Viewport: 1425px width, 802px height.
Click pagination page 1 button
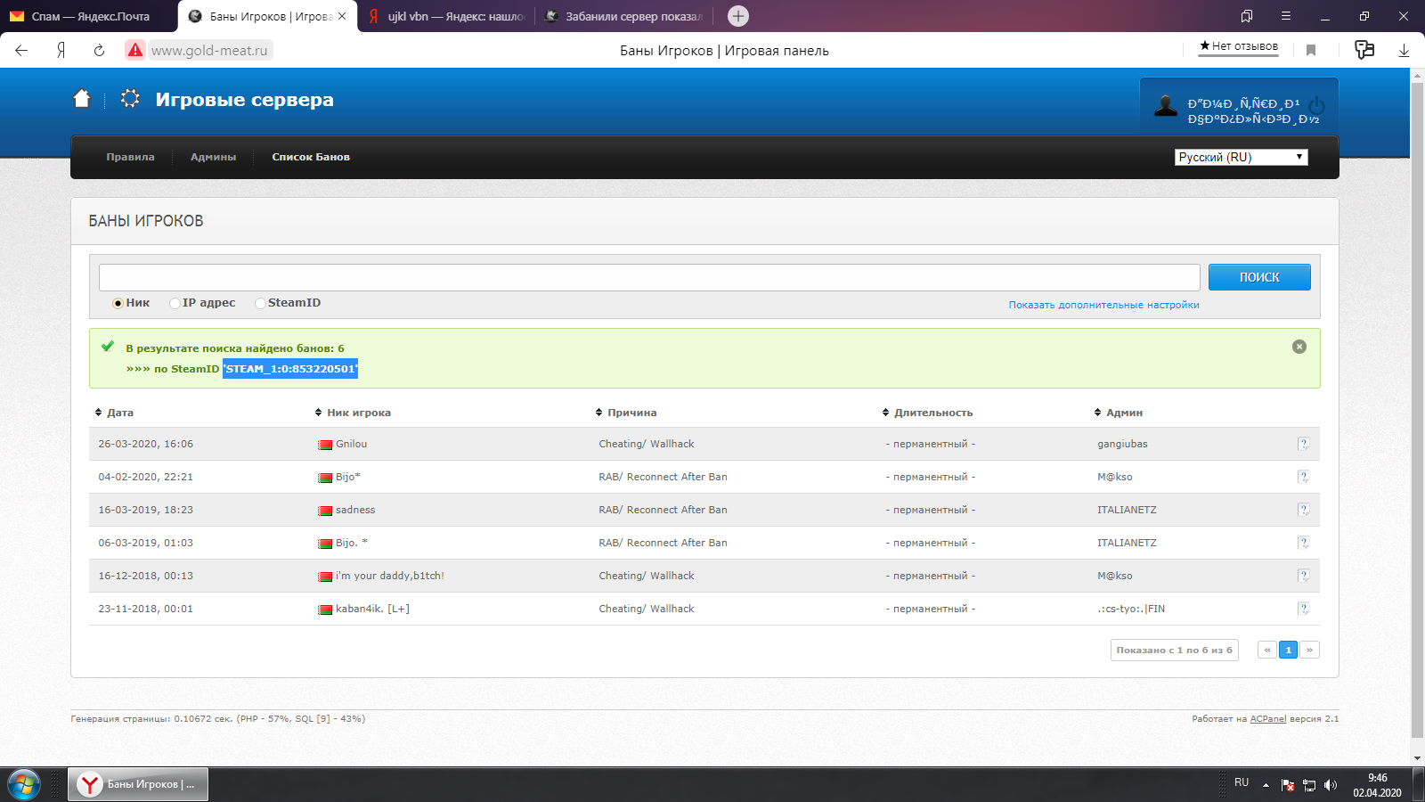pos(1288,650)
